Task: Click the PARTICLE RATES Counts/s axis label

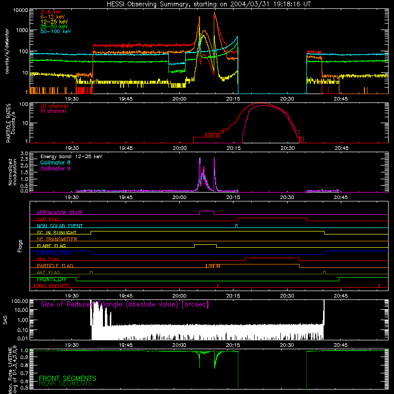Action: pyautogui.click(x=10, y=123)
